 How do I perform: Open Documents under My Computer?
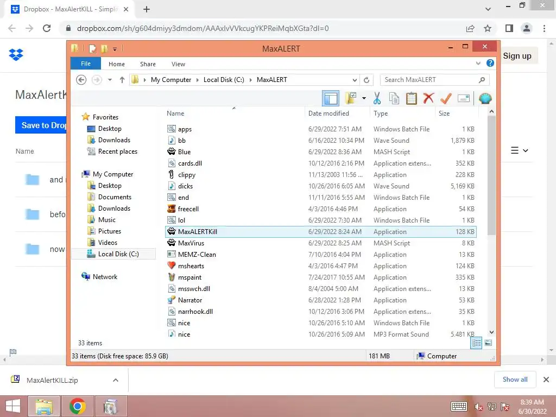[x=115, y=197]
